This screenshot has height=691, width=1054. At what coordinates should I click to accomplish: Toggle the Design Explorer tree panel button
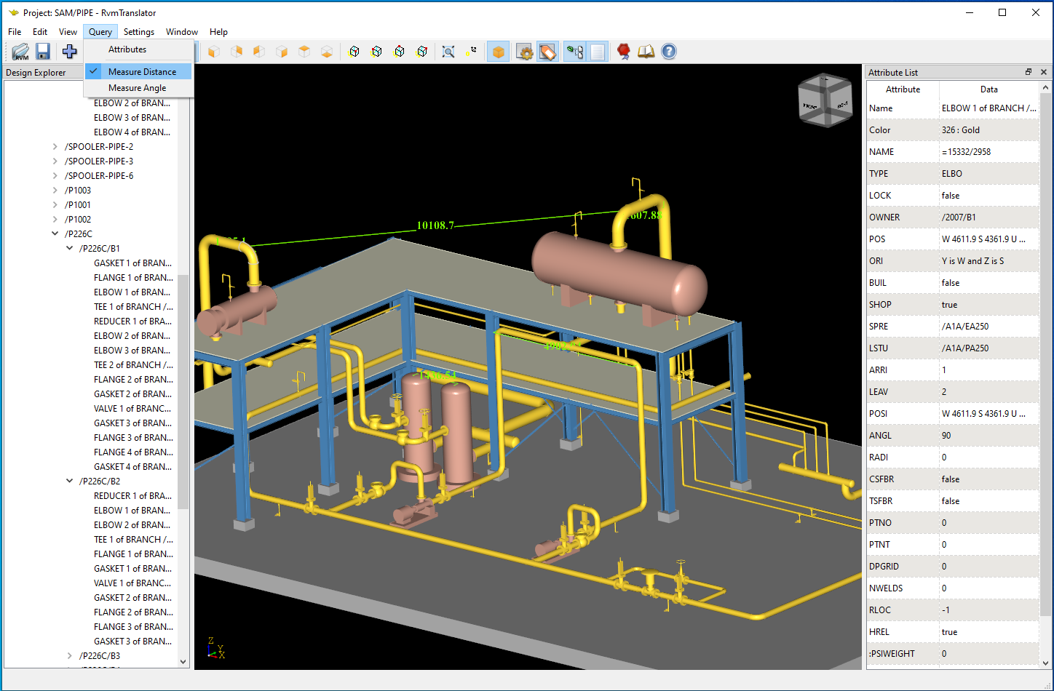[574, 52]
